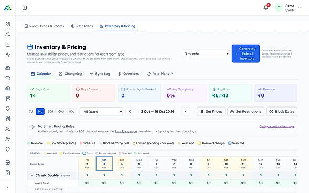Go to previous date range arrow
This screenshot has height=193, width=309.
click(x=130, y=112)
